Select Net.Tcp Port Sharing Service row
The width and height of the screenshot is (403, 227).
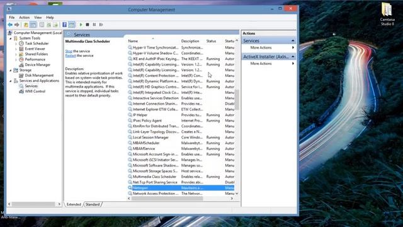pyautogui.click(x=181, y=182)
